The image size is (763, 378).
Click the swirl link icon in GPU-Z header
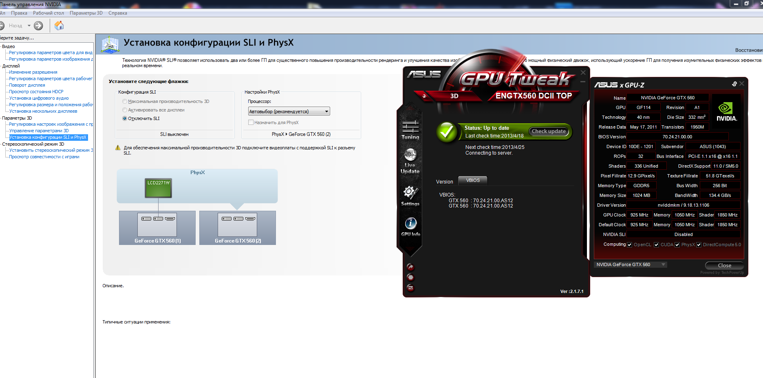pyautogui.click(x=734, y=84)
